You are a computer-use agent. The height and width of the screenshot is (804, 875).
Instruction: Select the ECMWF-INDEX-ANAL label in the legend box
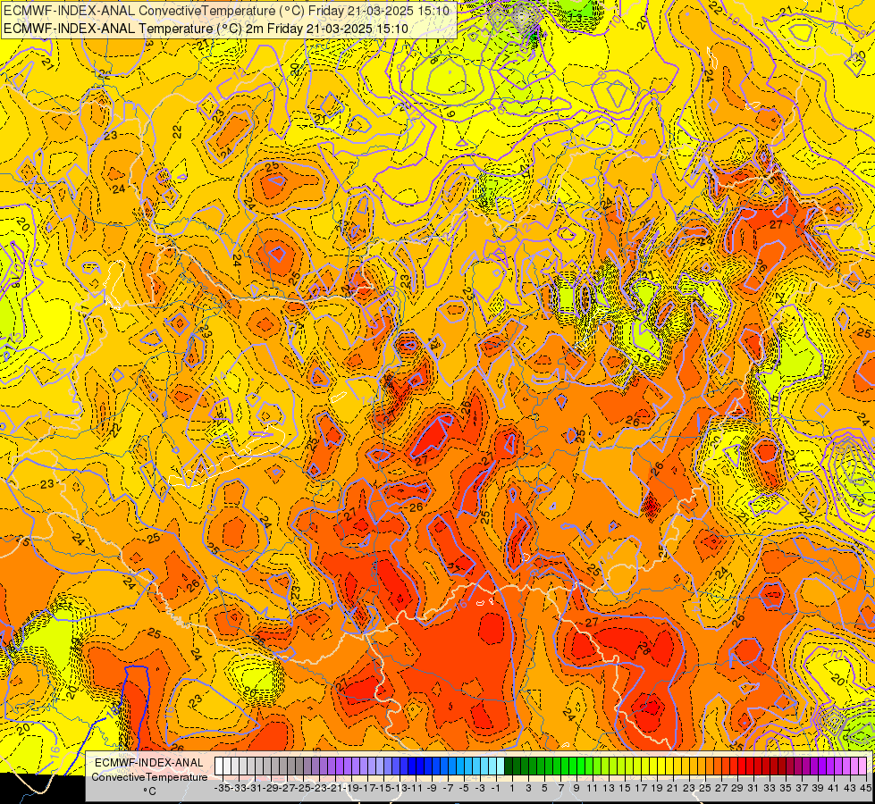tap(149, 763)
